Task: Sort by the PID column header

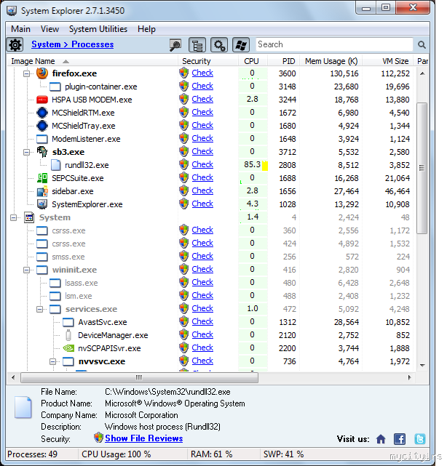Action: [x=284, y=61]
